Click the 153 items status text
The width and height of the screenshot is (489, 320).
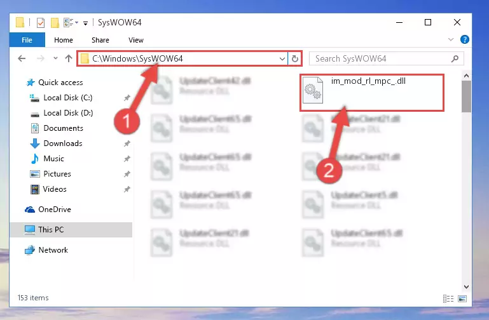[33, 298]
